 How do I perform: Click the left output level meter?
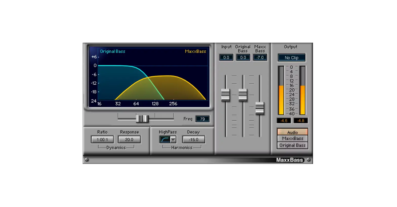[x=281, y=90]
